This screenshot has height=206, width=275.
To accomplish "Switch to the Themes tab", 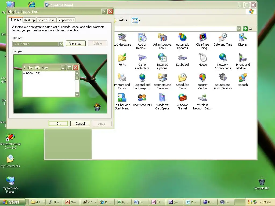I will click(x=16, y=20).
